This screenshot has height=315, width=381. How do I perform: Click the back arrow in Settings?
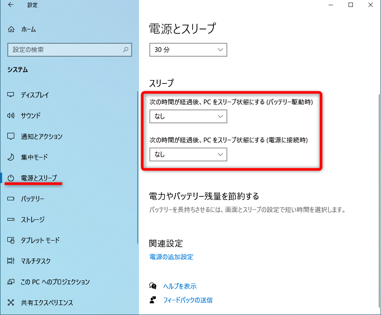[x=11, y=5]
